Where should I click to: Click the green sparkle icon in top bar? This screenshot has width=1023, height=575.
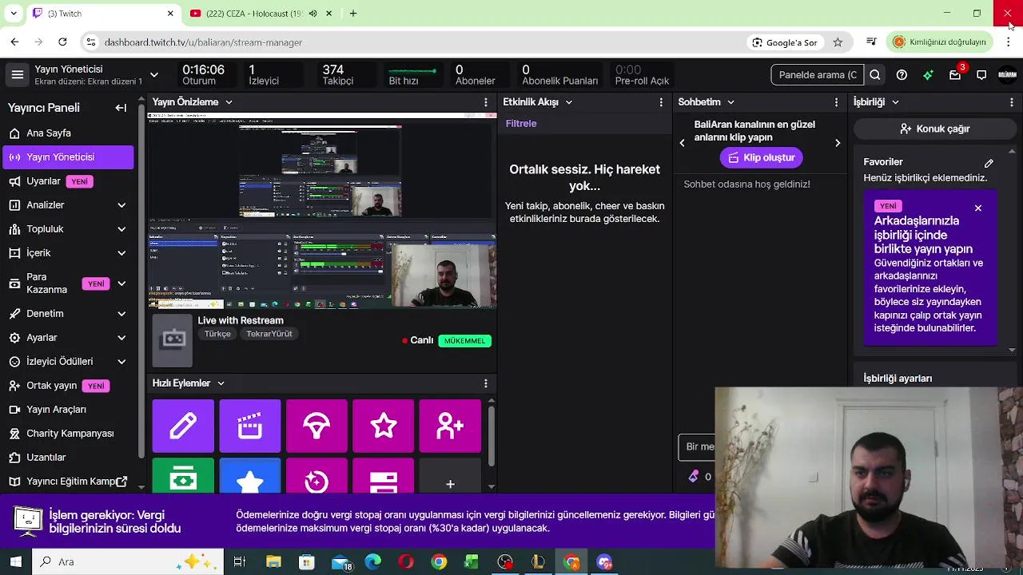tap(928, 75)
